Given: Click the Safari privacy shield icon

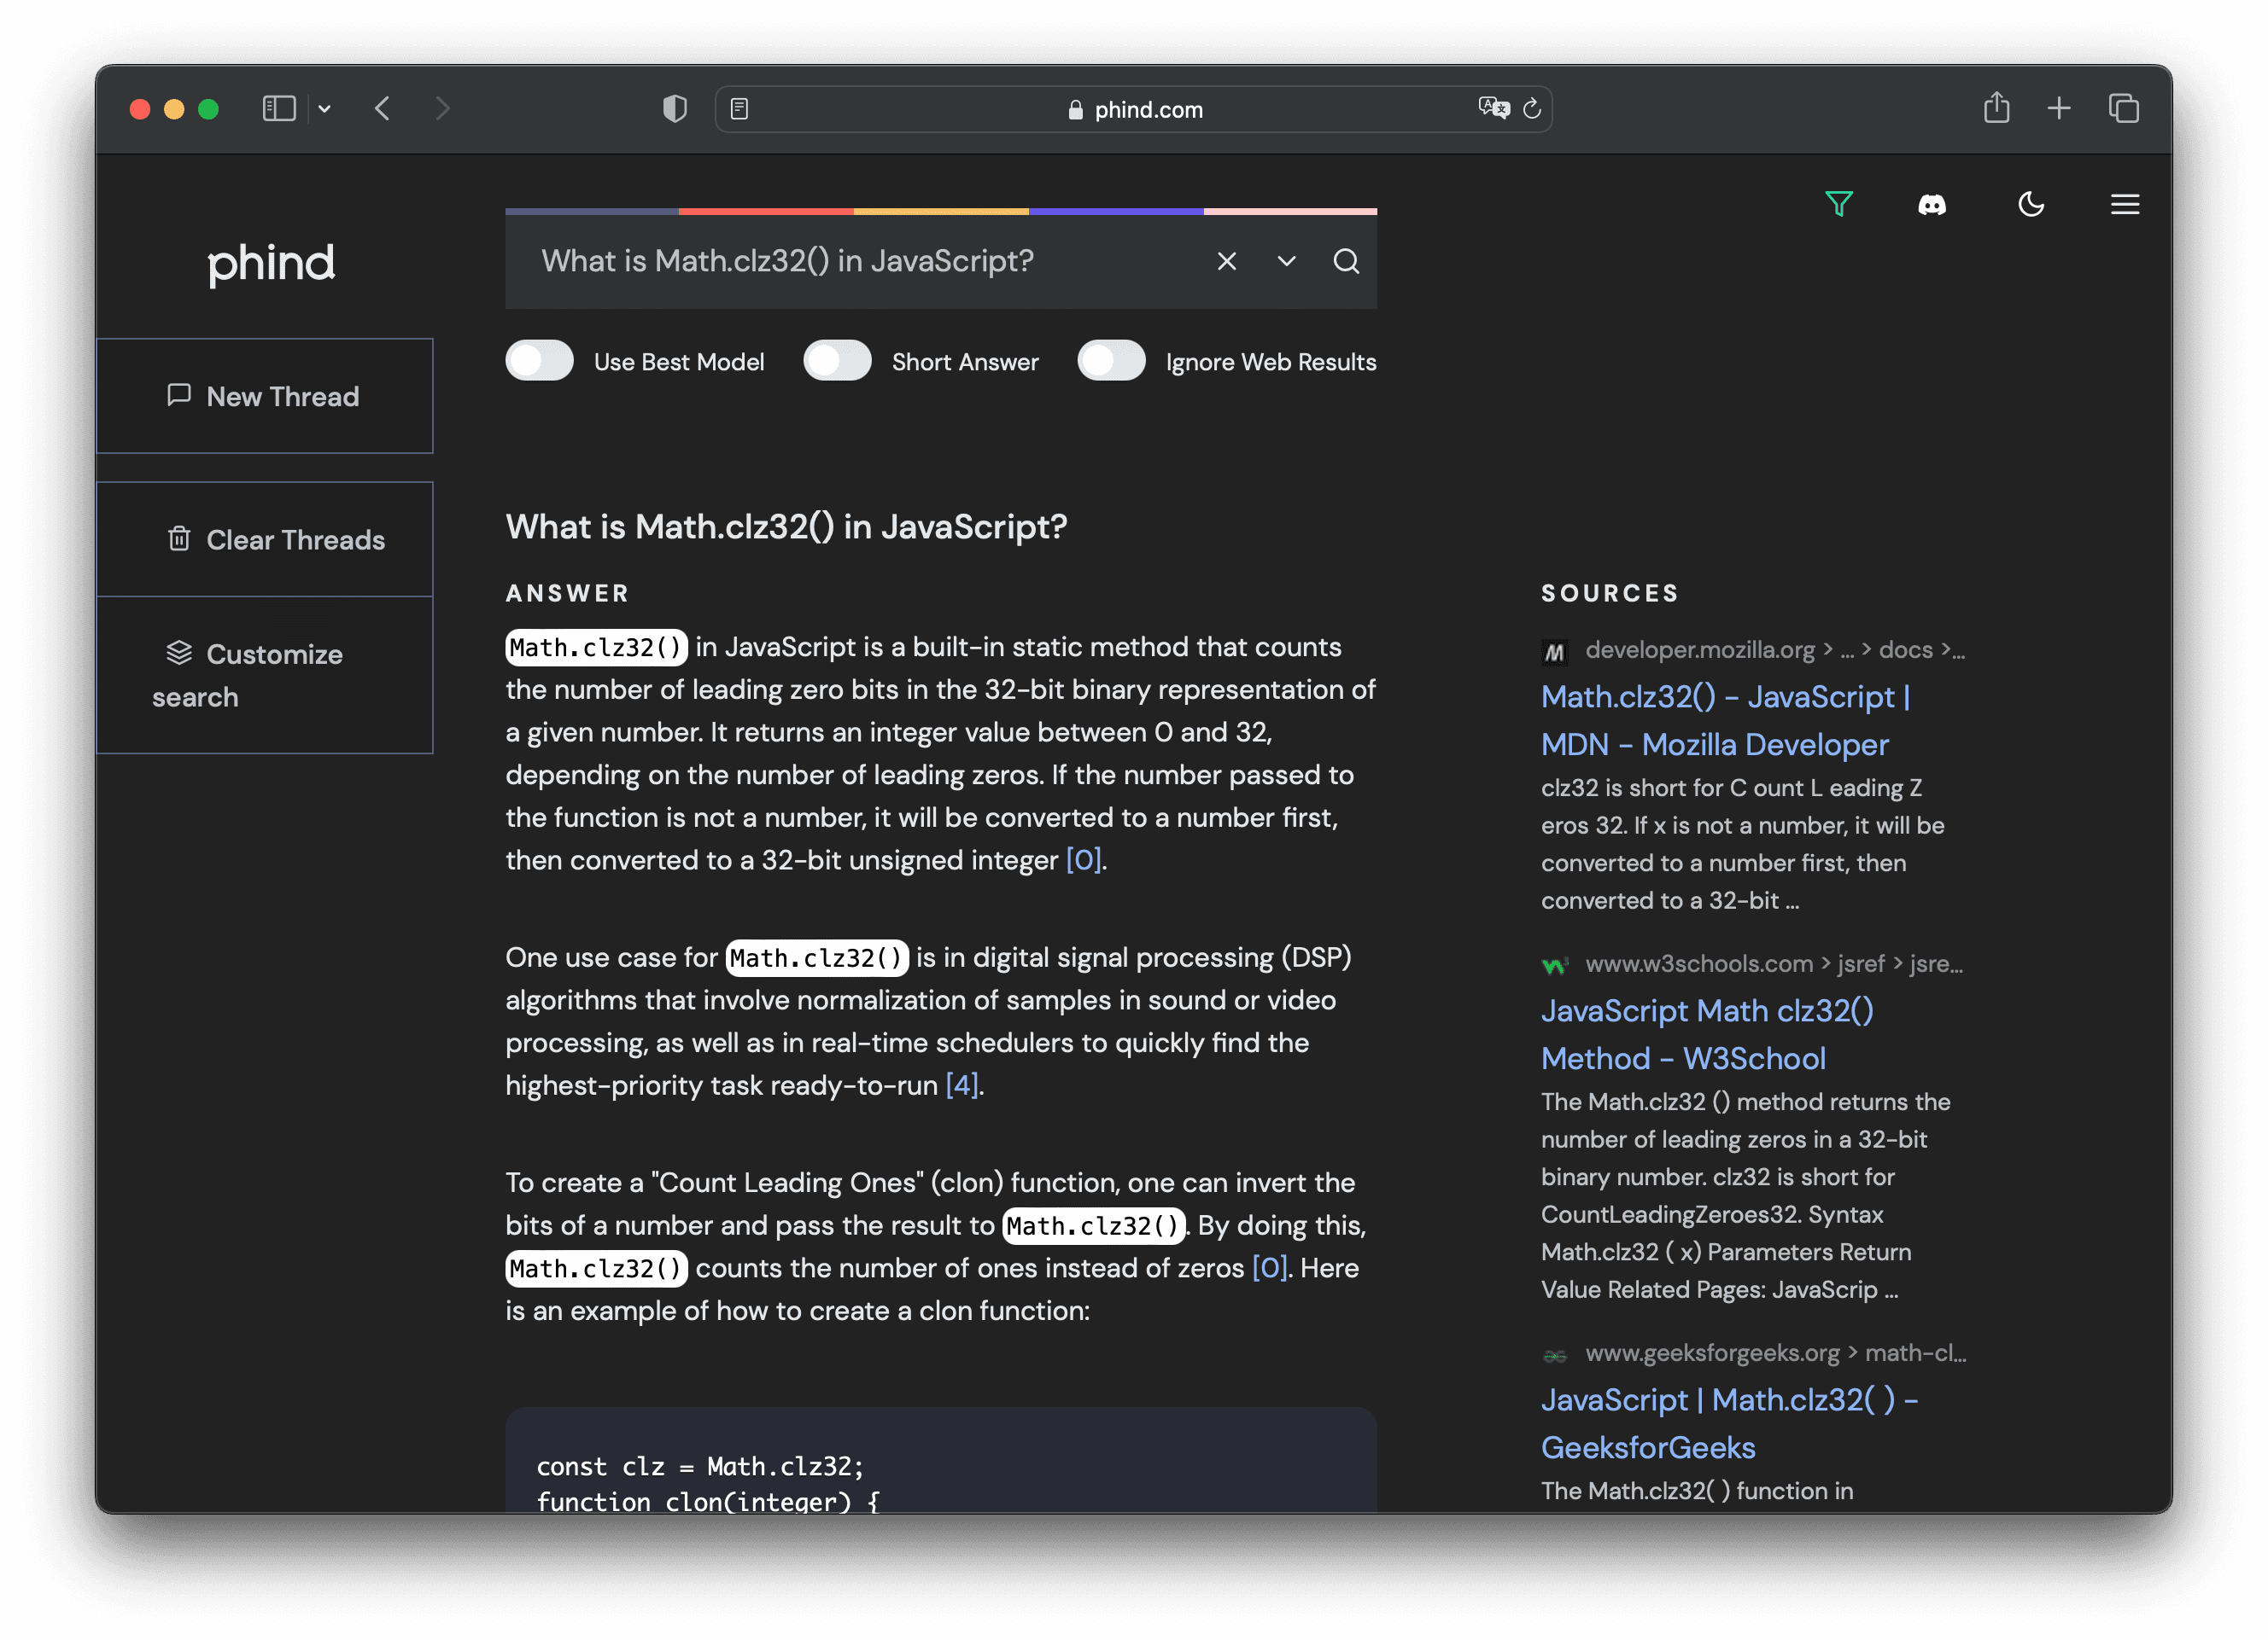Looking at the screenshot, I should pyautogui.click(x=675, y=108).
